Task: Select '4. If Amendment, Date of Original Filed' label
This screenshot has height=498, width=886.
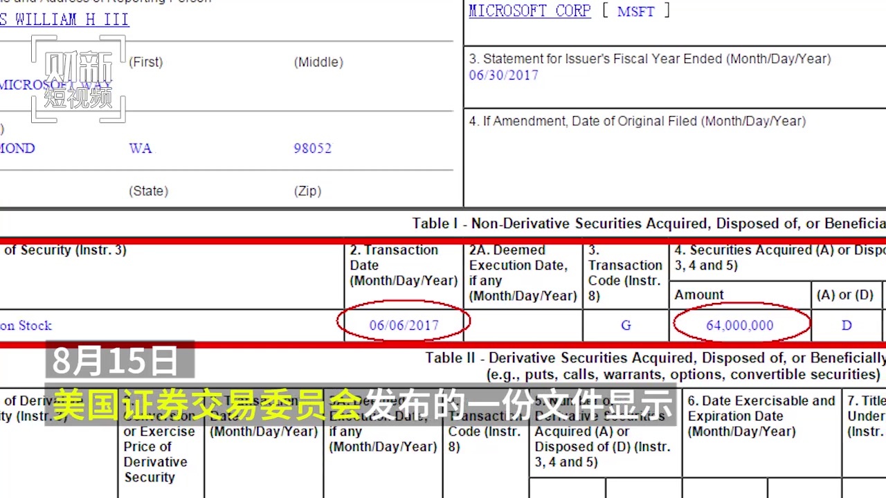Action: 638,121
